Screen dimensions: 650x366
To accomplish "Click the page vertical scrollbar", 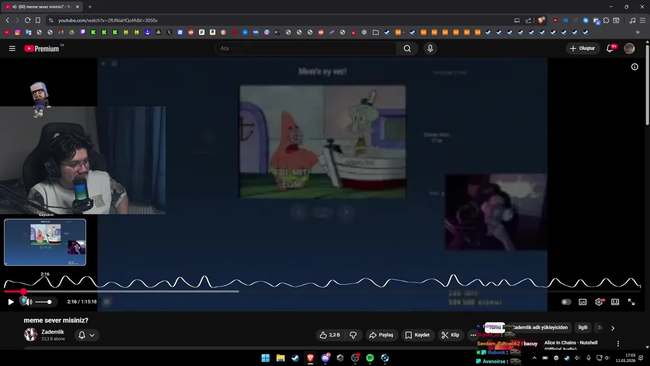I will coord(647,85).
